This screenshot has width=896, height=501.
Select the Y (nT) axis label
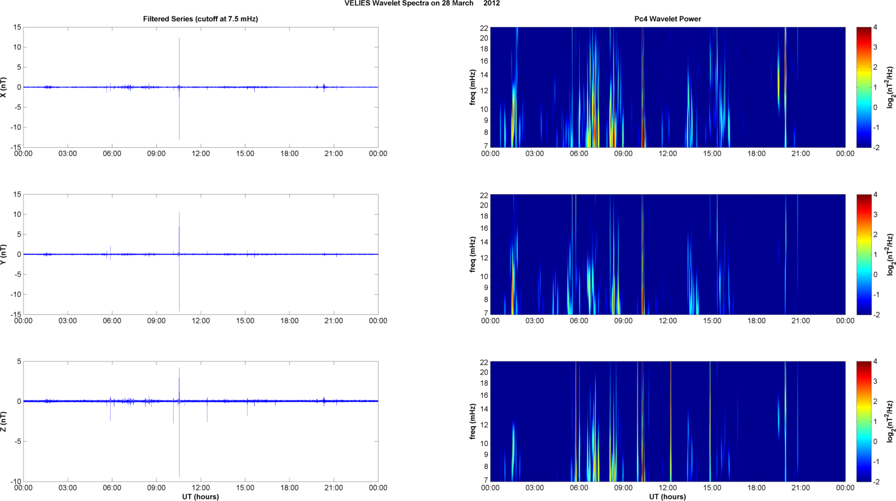point(4,254)
